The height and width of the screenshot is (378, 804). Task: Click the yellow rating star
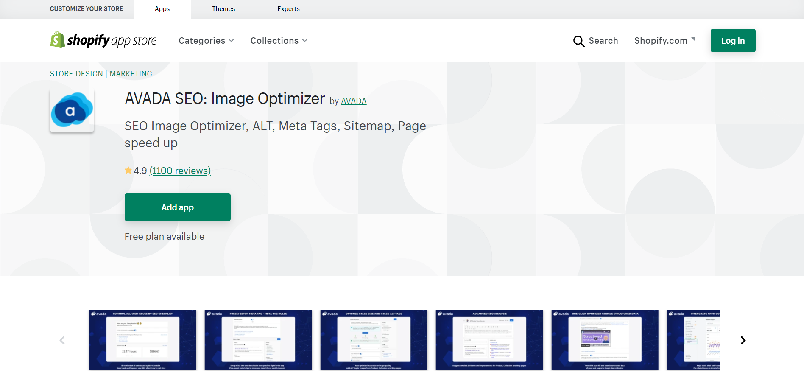(128, 171)
